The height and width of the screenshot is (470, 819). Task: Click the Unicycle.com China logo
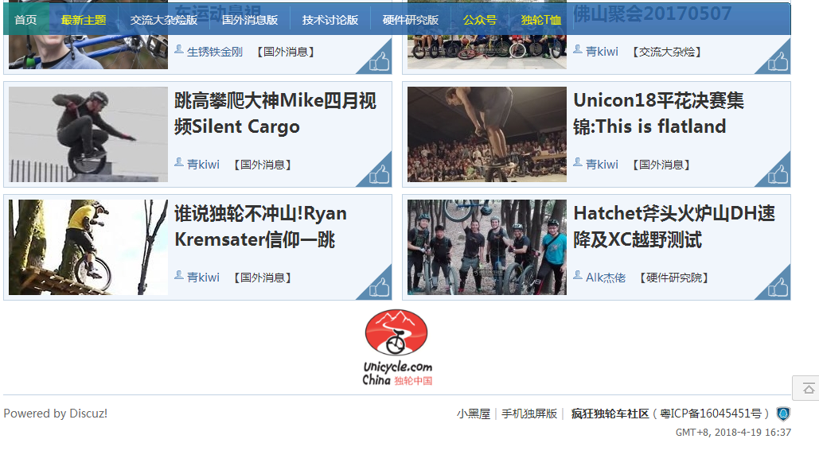point(397,348)
